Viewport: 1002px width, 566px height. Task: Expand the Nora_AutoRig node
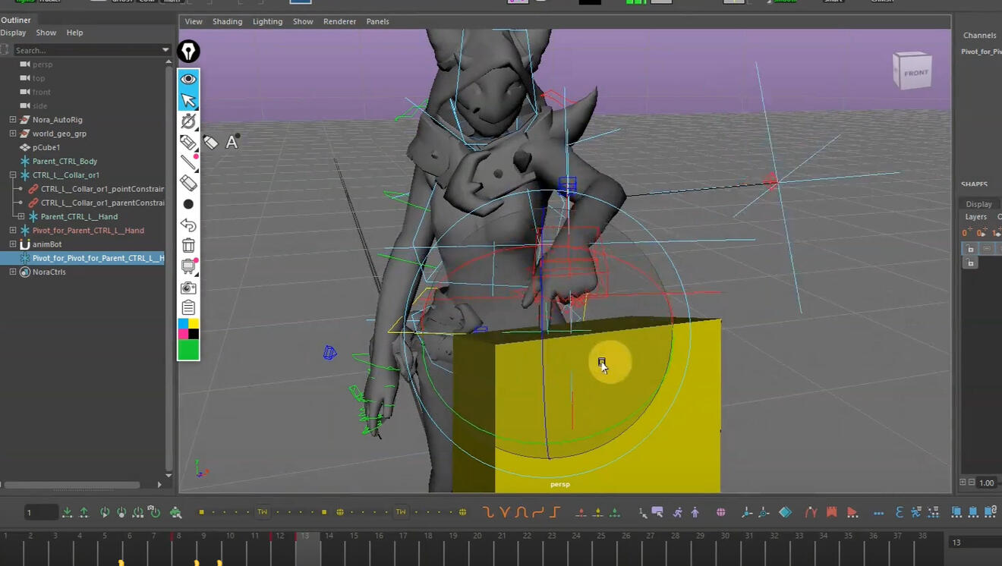tap(13, 120)
